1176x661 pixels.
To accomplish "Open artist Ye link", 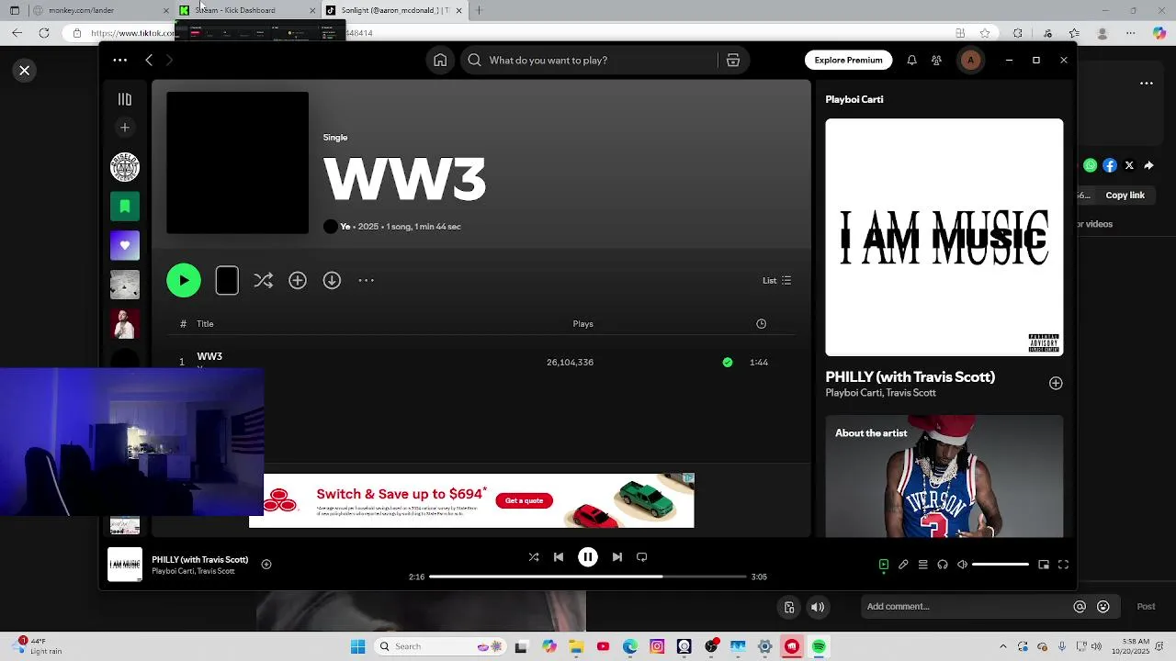I will click(x=345, y=227).
